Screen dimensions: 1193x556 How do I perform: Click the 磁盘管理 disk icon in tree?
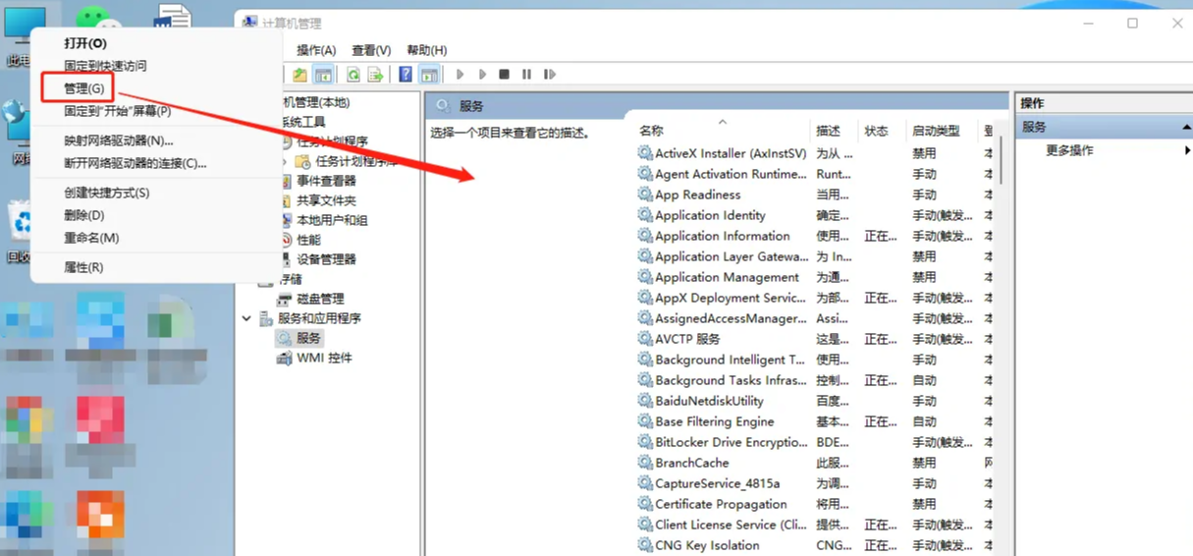coord(285,299)
